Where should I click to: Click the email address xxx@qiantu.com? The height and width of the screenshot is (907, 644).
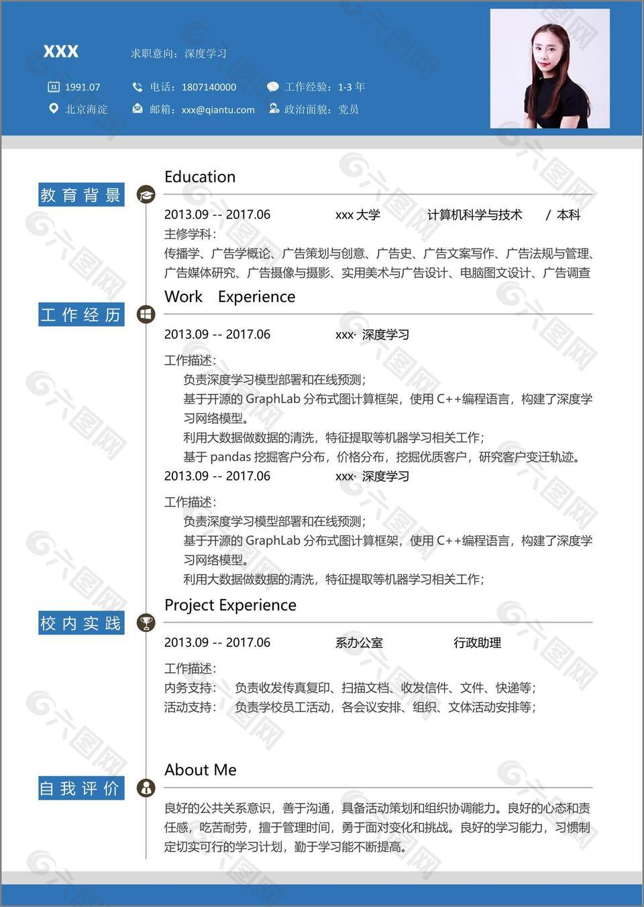click(x=219, y=109)
